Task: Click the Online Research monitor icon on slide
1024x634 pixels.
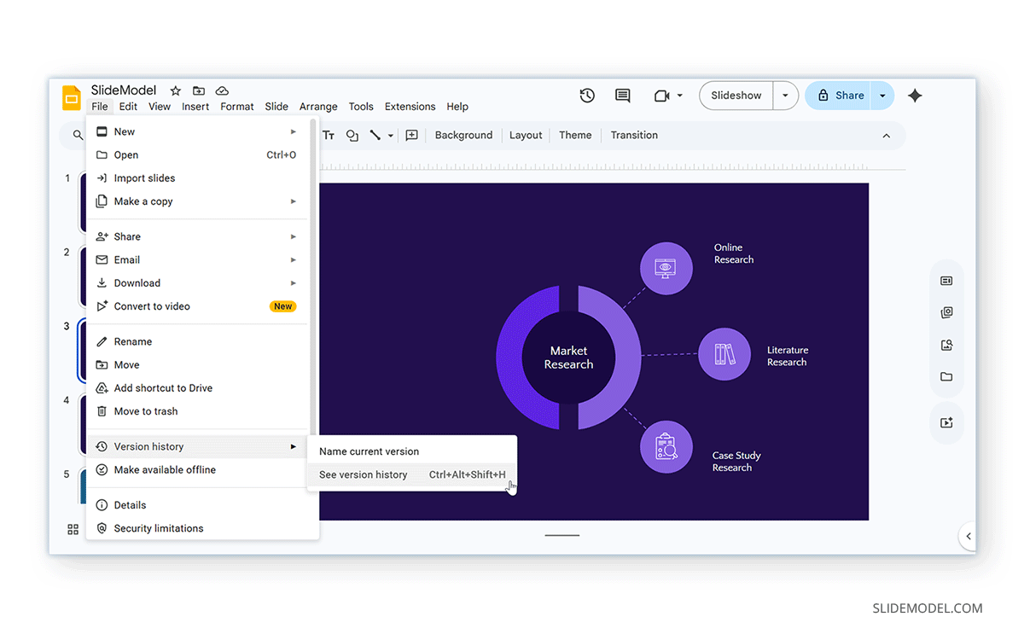Action: [666, 268]
